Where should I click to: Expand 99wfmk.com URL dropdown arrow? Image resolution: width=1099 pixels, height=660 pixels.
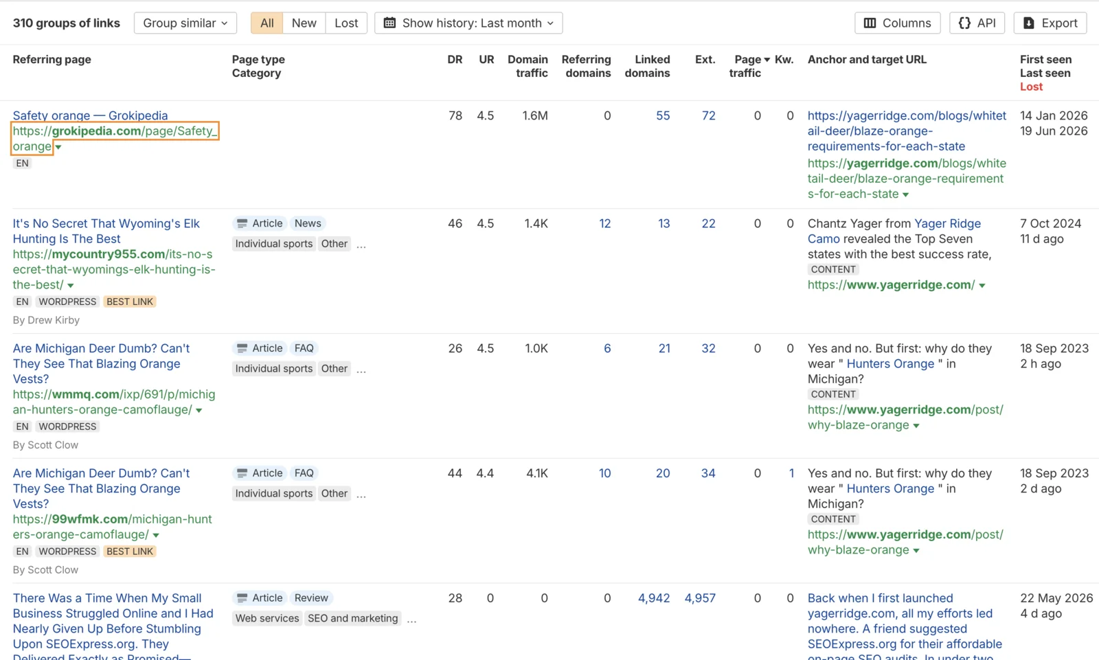pyautogui.click(x=156, y=536)
